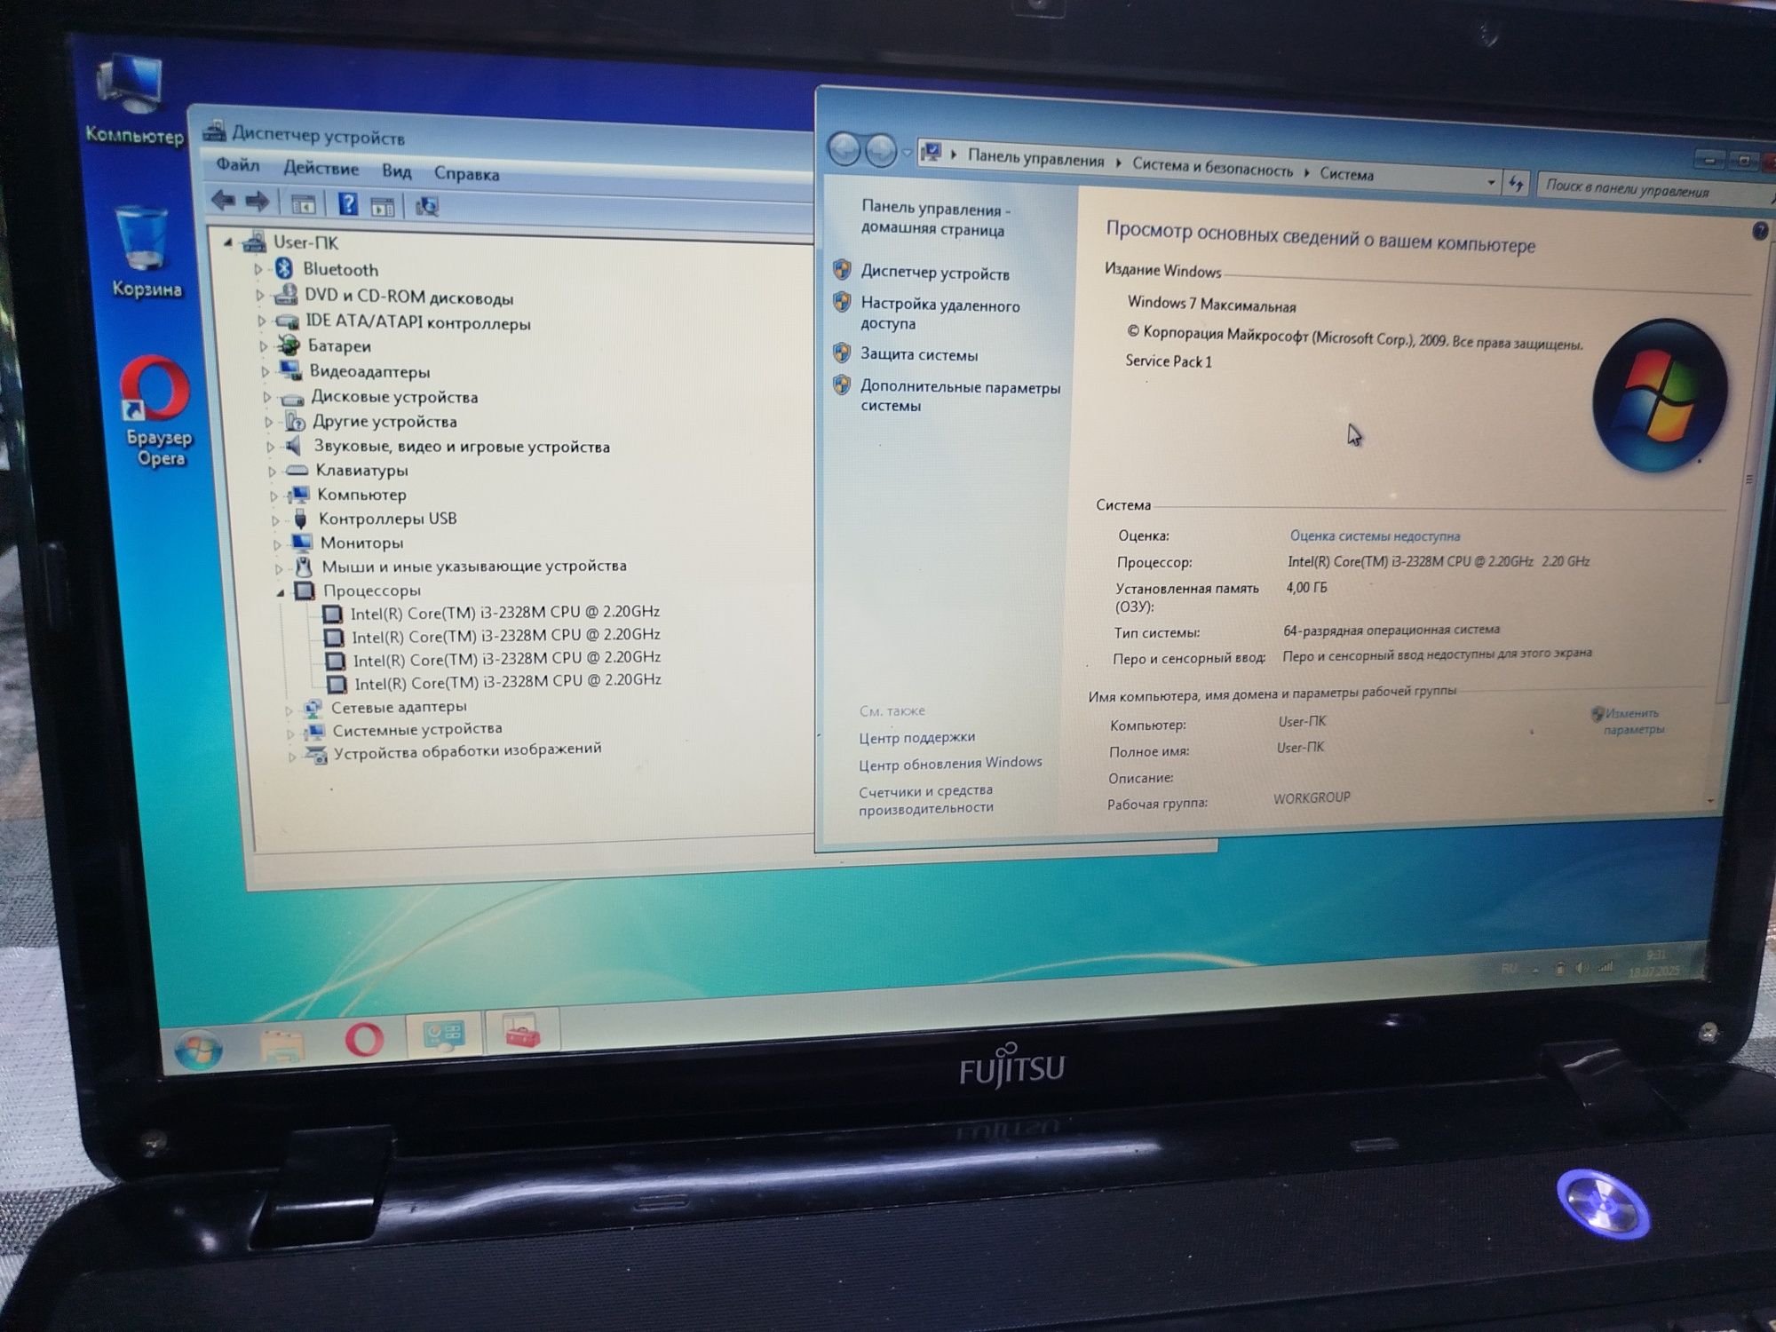Viewport: 1776px width, 1332px height.
Task: Click the Видеоадаптеры display icon in tree
Action: click(x=289, y=370)
